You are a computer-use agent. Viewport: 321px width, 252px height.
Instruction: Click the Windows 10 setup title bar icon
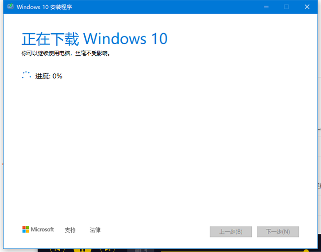(11, 7)
